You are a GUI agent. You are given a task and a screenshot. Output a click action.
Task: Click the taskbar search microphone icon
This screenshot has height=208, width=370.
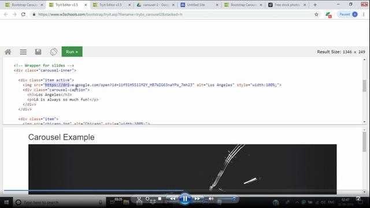click(100, 202)
